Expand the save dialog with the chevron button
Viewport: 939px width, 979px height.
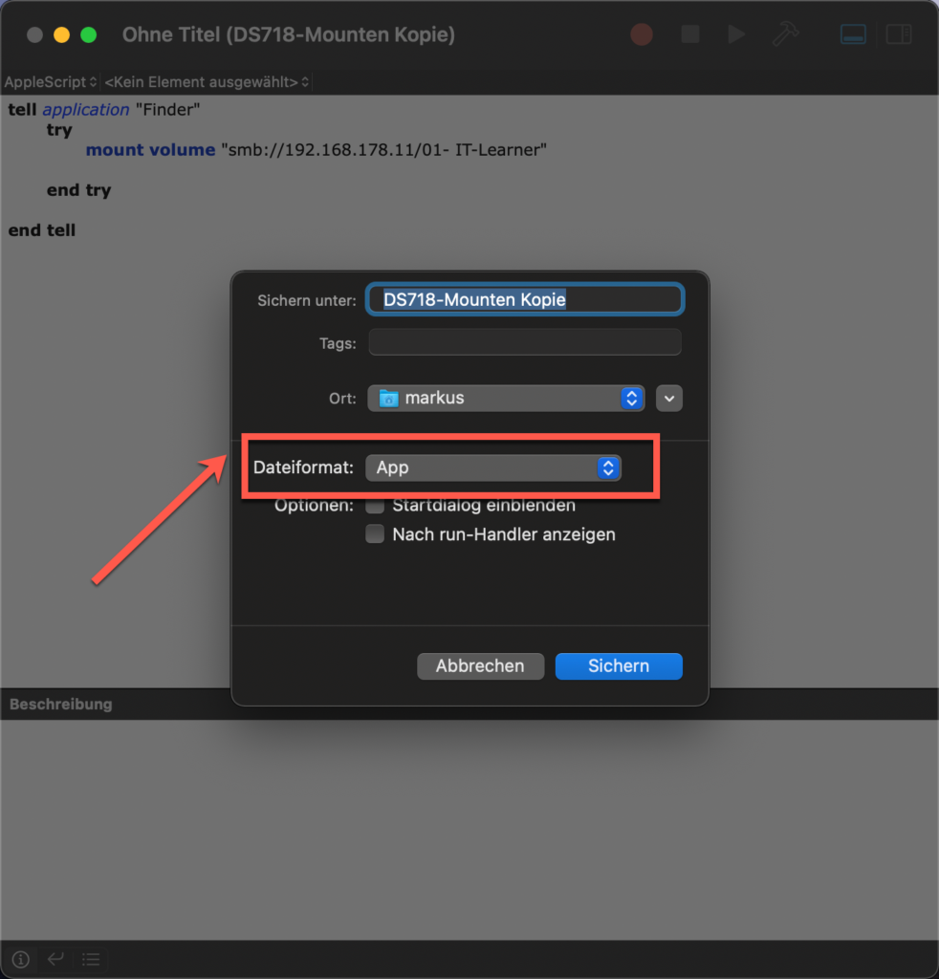point(669,399)
